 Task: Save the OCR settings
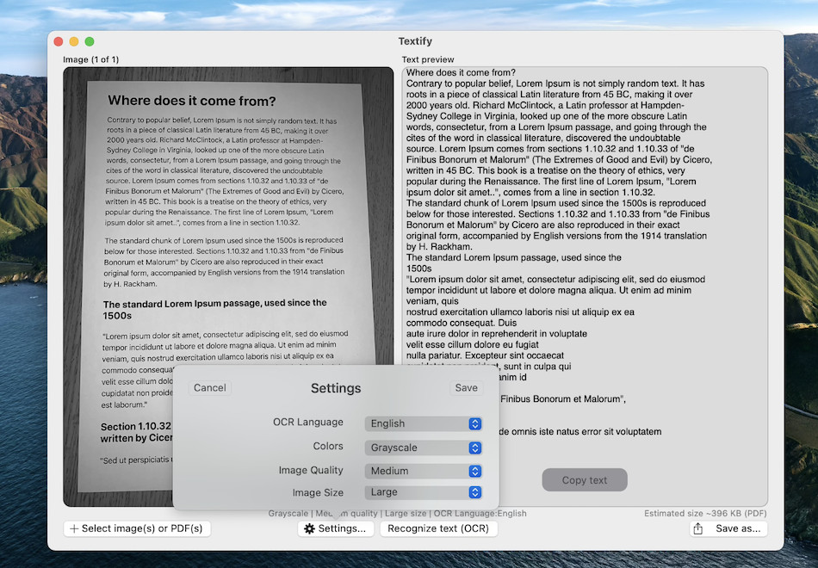(466, 387)
